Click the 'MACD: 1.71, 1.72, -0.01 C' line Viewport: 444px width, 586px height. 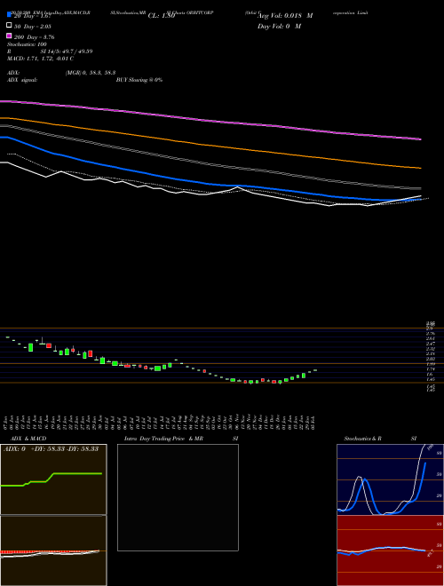point(40,59)
